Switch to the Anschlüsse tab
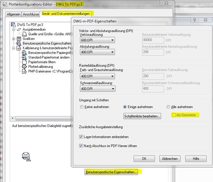 (x=31, y=14)
